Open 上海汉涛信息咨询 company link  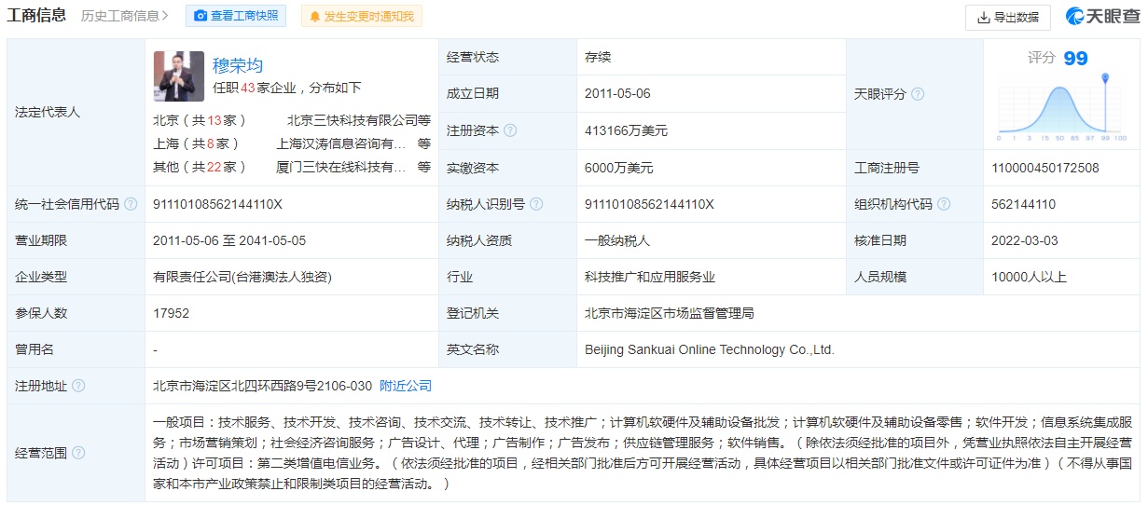click(341, 143)
